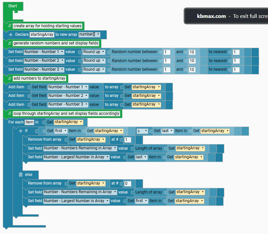Image resolution: width=268 pixels, height=234 pixels.
Task: Open startingArray dropdown in first Add item row
Action: pos(146,87)
